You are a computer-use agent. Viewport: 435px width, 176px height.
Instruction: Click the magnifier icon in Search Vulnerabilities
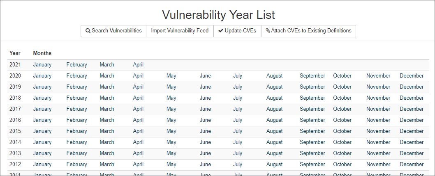[88, 31]
